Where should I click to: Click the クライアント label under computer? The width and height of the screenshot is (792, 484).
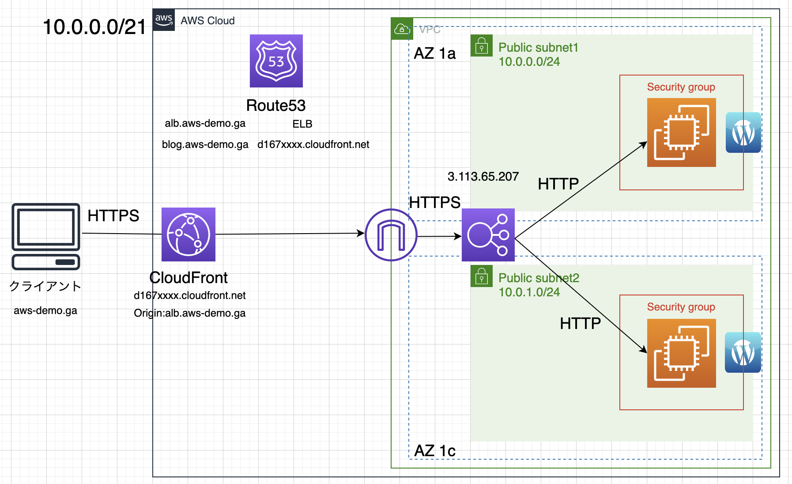[45, 286]
